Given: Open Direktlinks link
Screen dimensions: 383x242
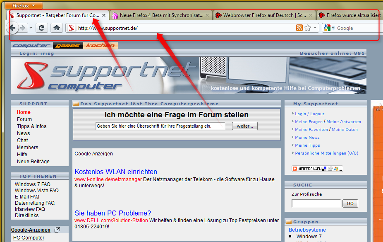Looking at the screenshot, I should coord(26,215).
